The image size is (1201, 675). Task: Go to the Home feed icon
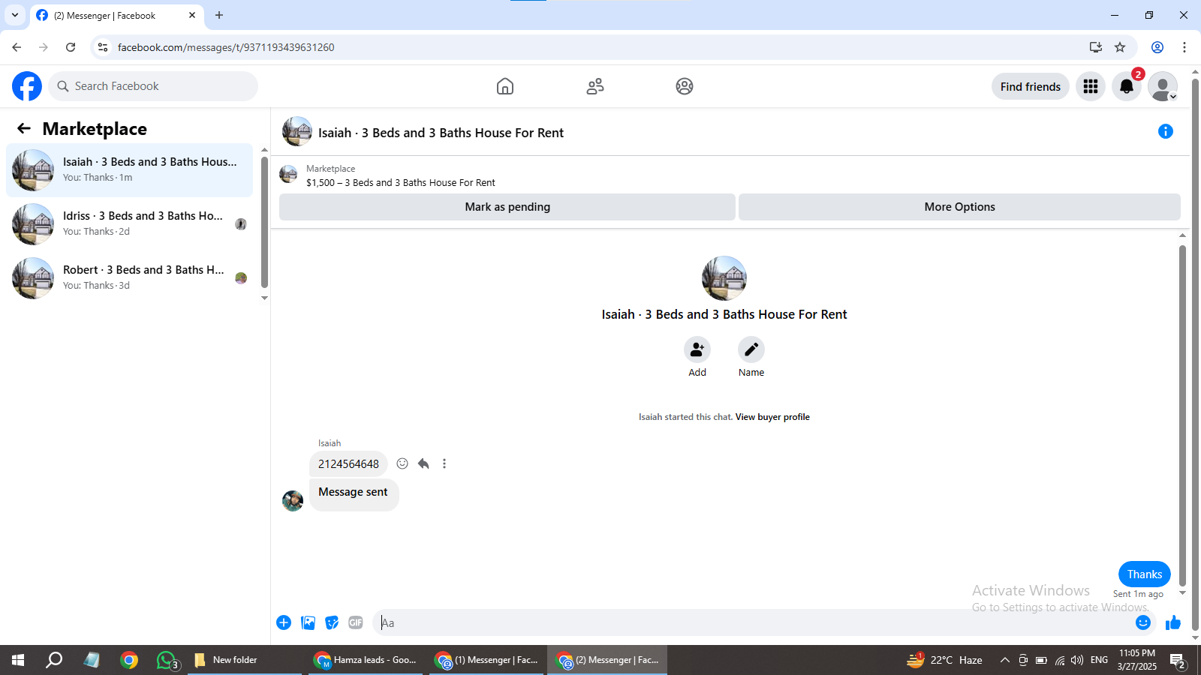tap(505, 86)
